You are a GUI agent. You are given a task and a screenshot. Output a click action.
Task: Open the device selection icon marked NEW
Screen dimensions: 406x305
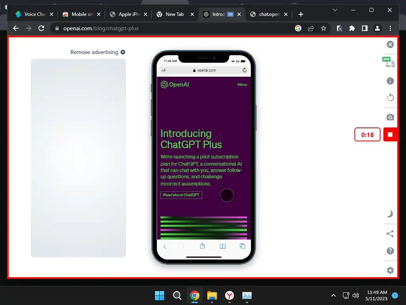pos(389,62)
